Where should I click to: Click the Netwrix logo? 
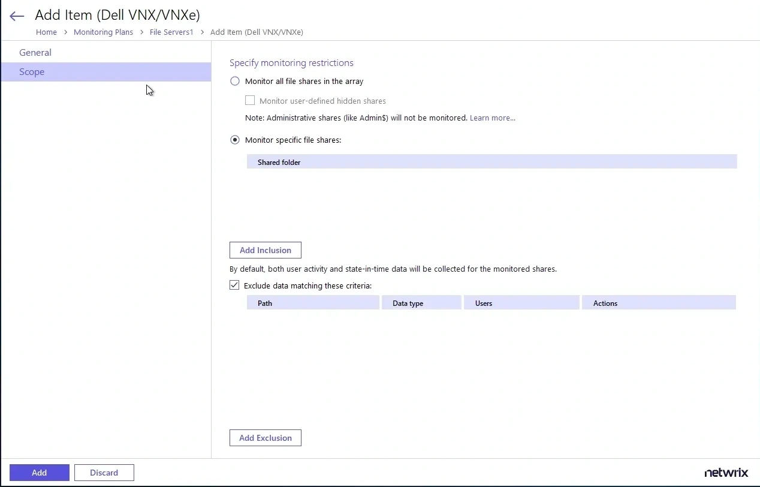[x=726, y=473]
